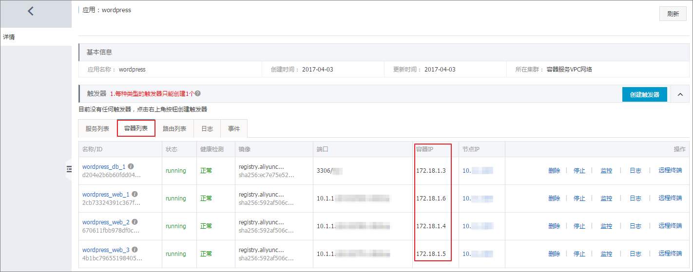
Task: Show info icon for wordpress_web_3
Action: (x=135, y=250)
